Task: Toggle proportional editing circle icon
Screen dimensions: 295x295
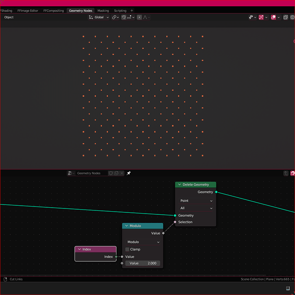Action: pyautogui.click(x=139, y=17)
